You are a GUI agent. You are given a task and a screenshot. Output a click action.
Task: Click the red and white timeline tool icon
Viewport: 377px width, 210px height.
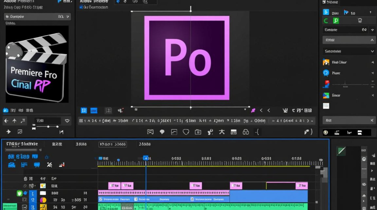click(x=62, y=165)
